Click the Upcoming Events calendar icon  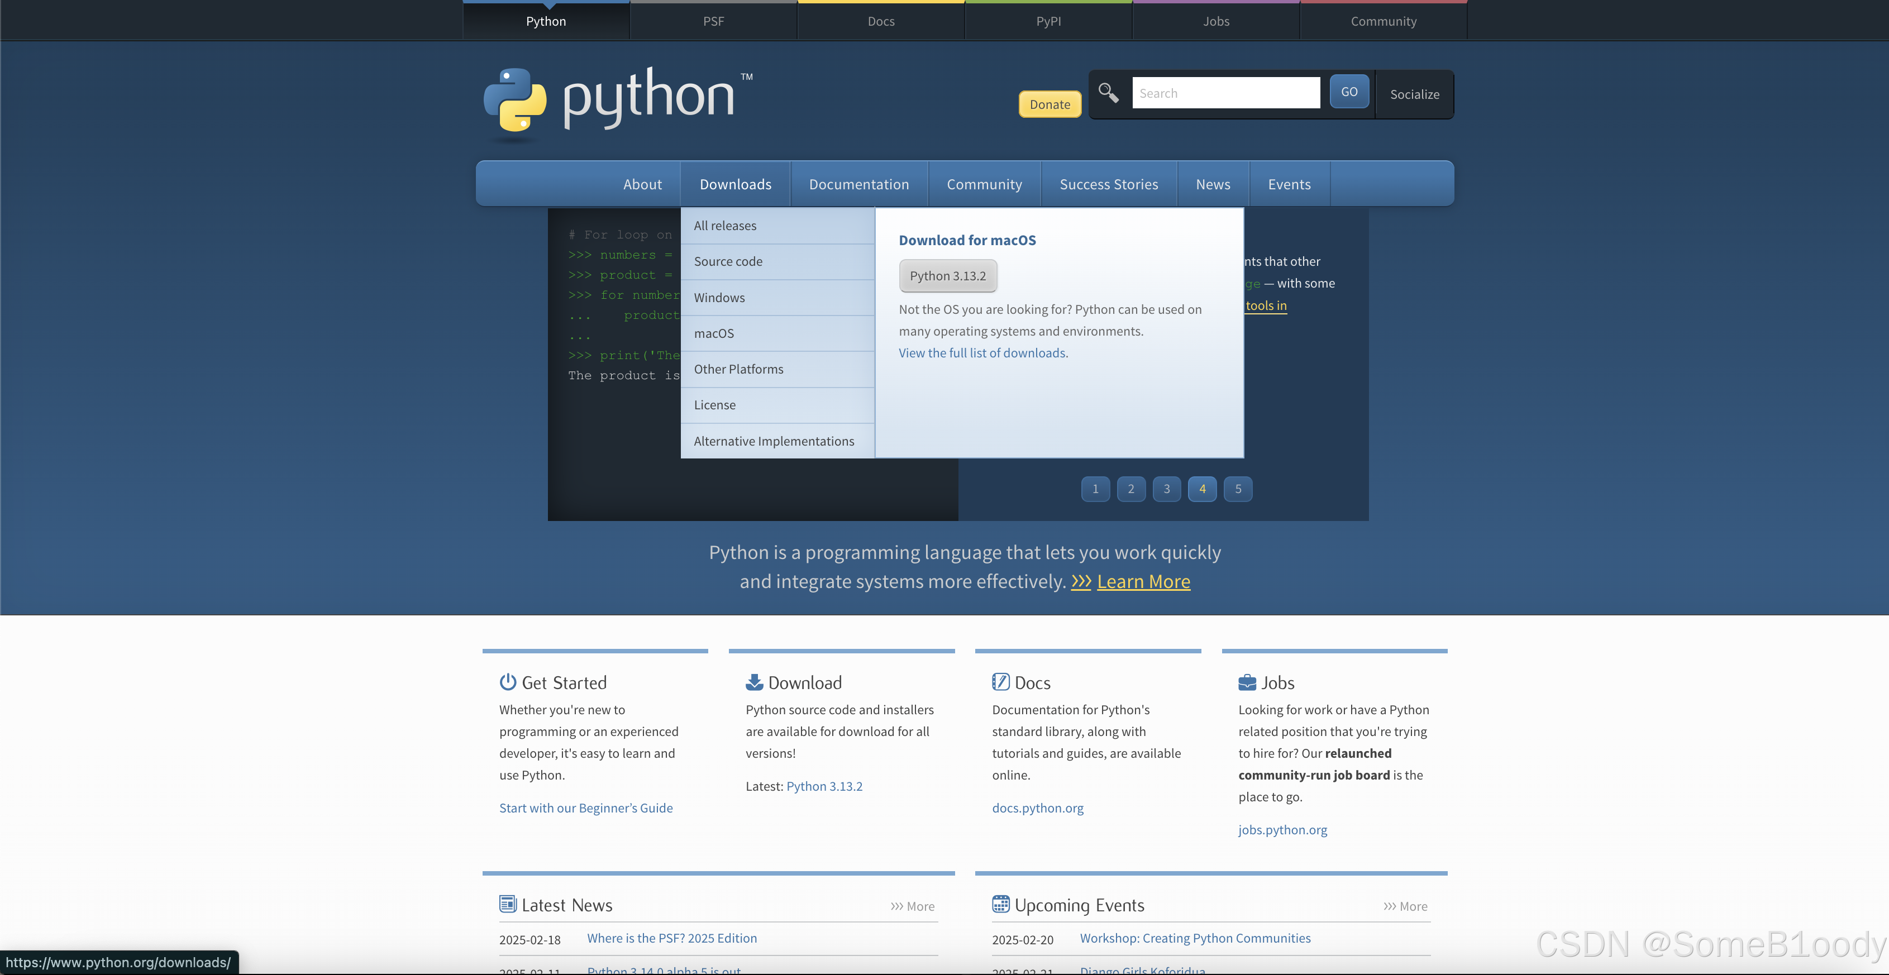[x=1000, y=904]
